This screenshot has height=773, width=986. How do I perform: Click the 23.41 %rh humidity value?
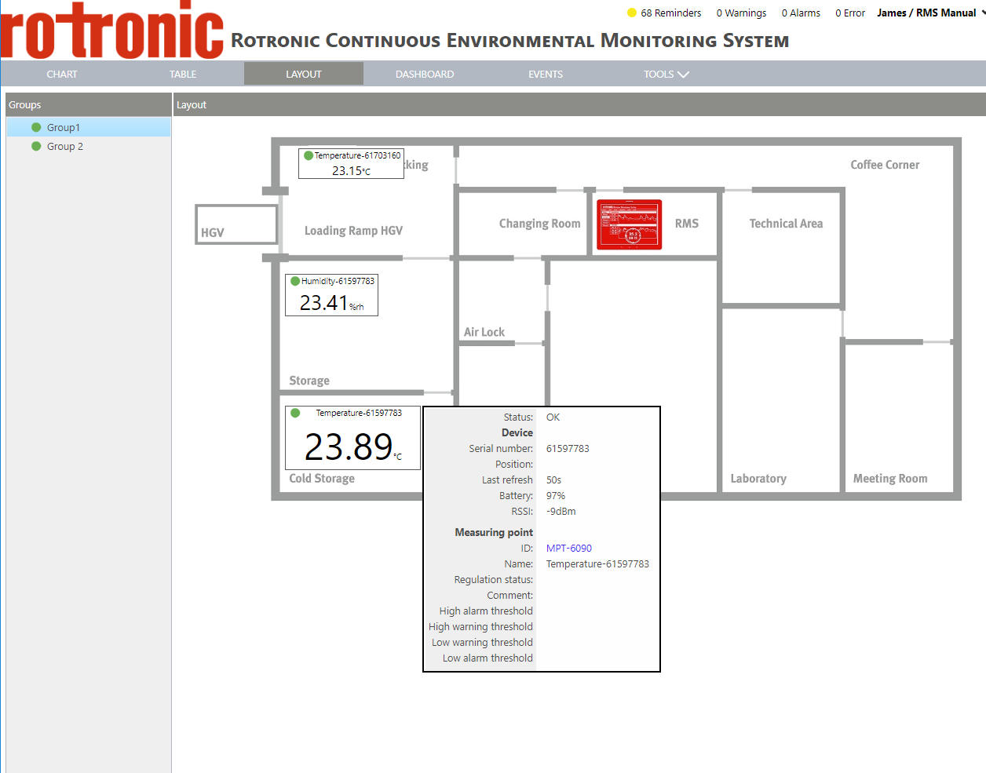331,303
